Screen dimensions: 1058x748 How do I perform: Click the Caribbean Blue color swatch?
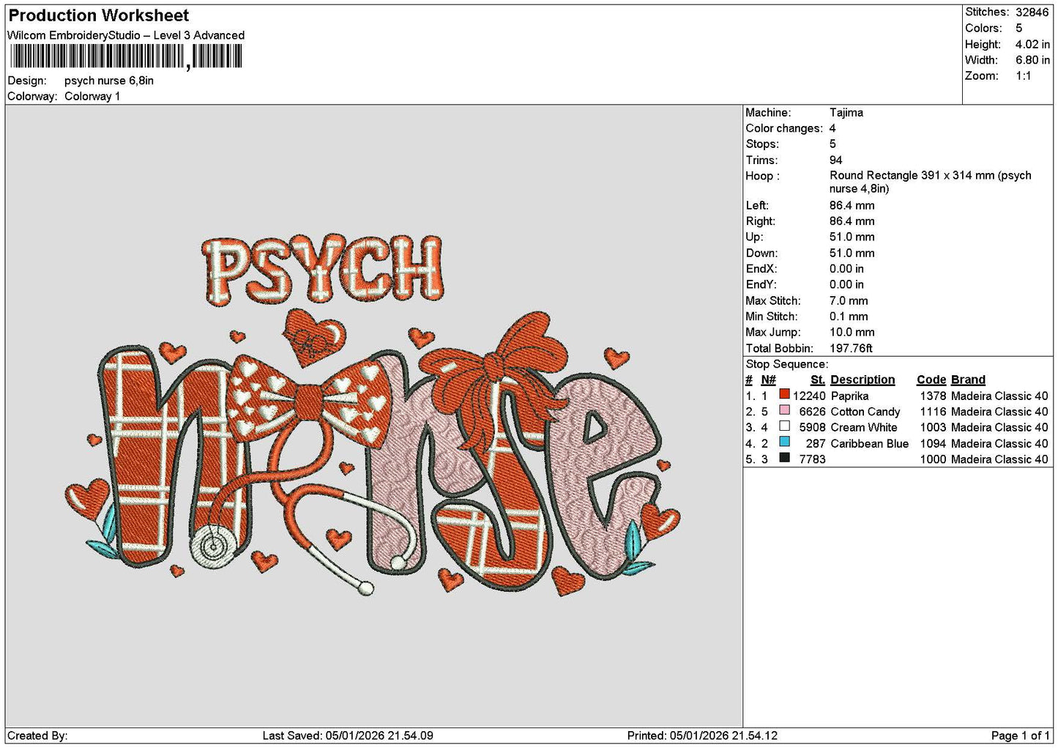click(784, 442)
